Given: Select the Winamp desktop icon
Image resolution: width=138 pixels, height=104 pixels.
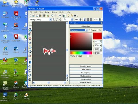Looking at the screenshot, I should click(26, 96).
